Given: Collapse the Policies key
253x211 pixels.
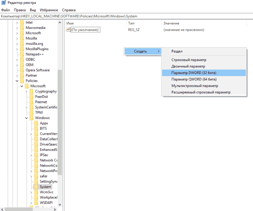Looking at the screenshot, I should click(x=17, y=81).
